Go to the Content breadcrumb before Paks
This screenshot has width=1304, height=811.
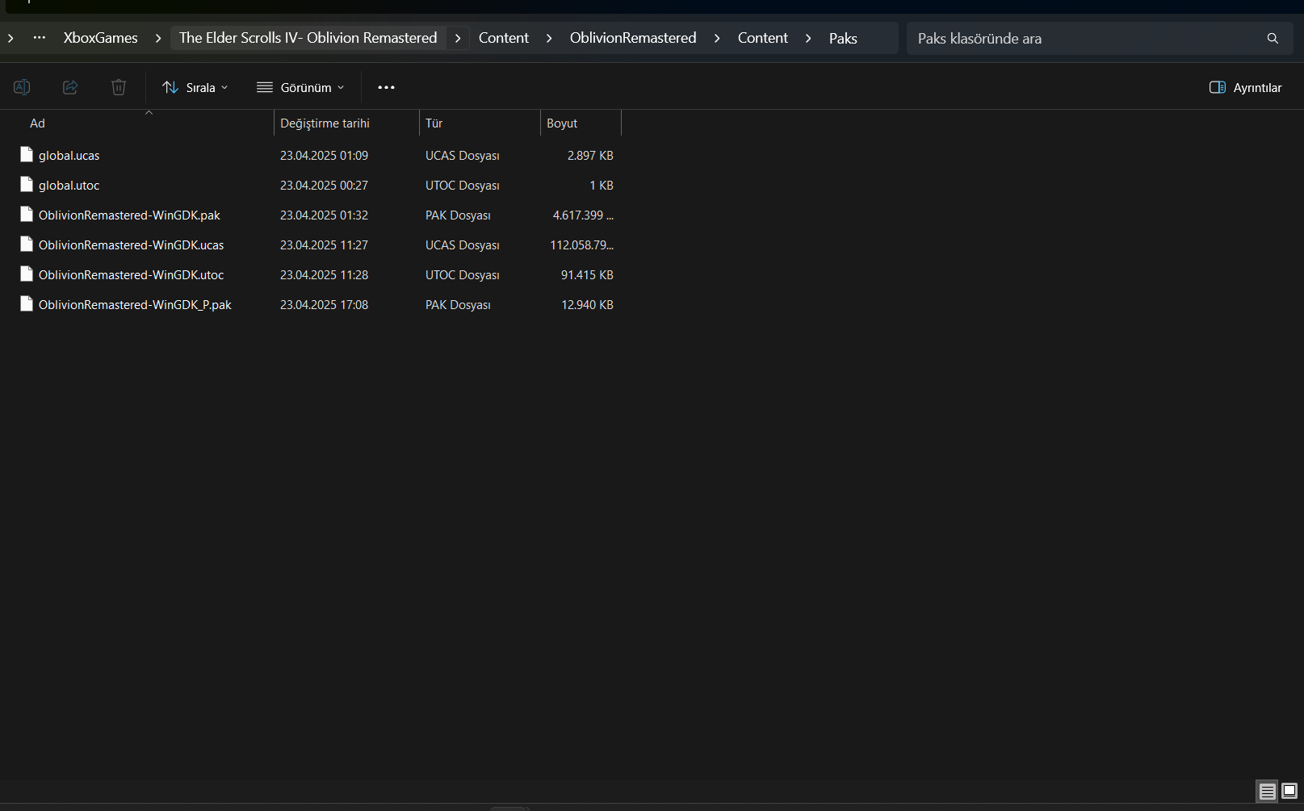[763, 38]
